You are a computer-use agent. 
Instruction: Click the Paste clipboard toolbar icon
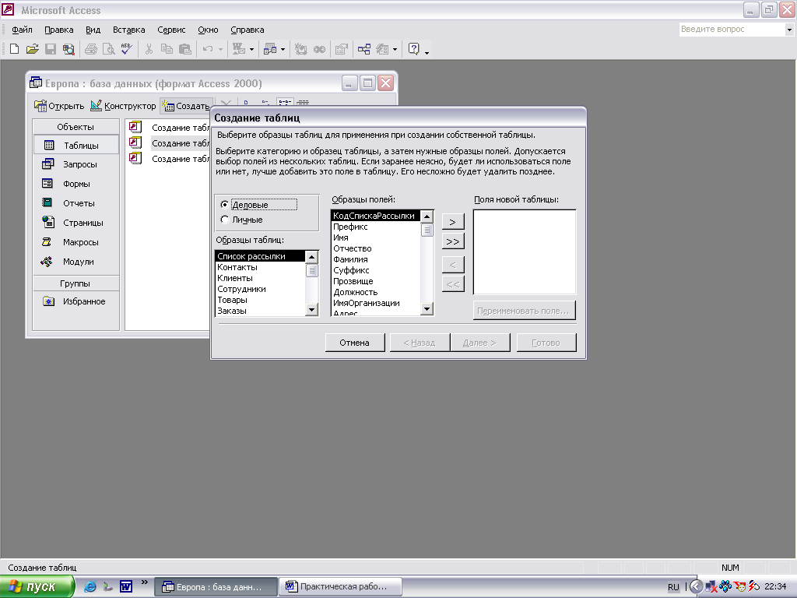(x=185, y=49)
